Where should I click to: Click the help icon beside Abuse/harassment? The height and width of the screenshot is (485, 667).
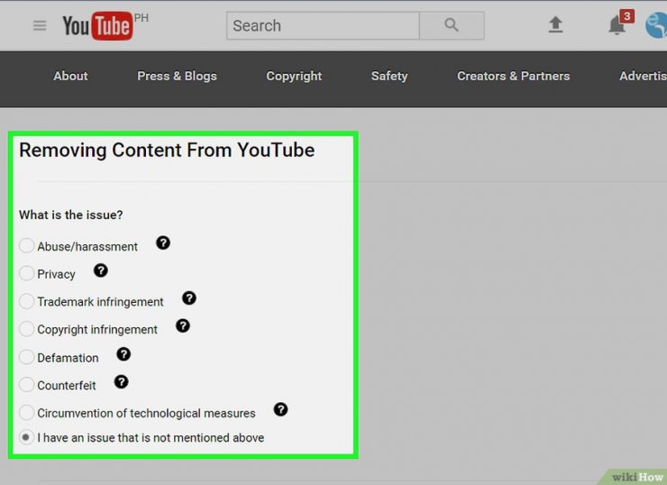(x=163, y=242)
